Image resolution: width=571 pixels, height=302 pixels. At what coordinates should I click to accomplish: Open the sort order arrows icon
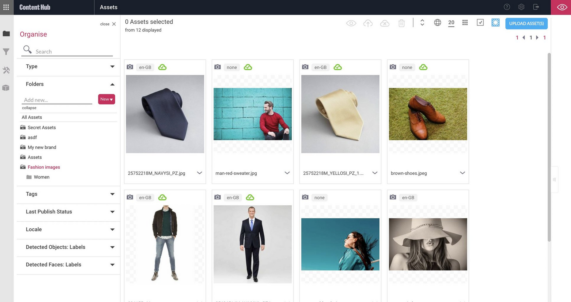point(422,23)
